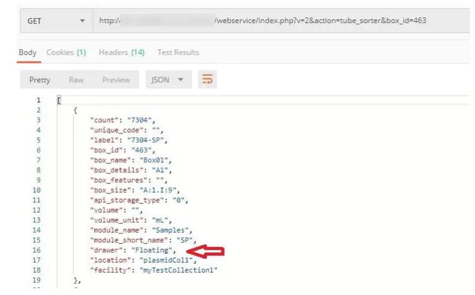Image resolution: width=475 pixels, height=295 pixels.
Task: Click the "box_name": "Box01" line
Action: point(131,160)
